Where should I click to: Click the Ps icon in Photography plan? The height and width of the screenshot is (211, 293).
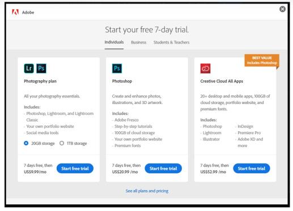(x=41, y=68)
